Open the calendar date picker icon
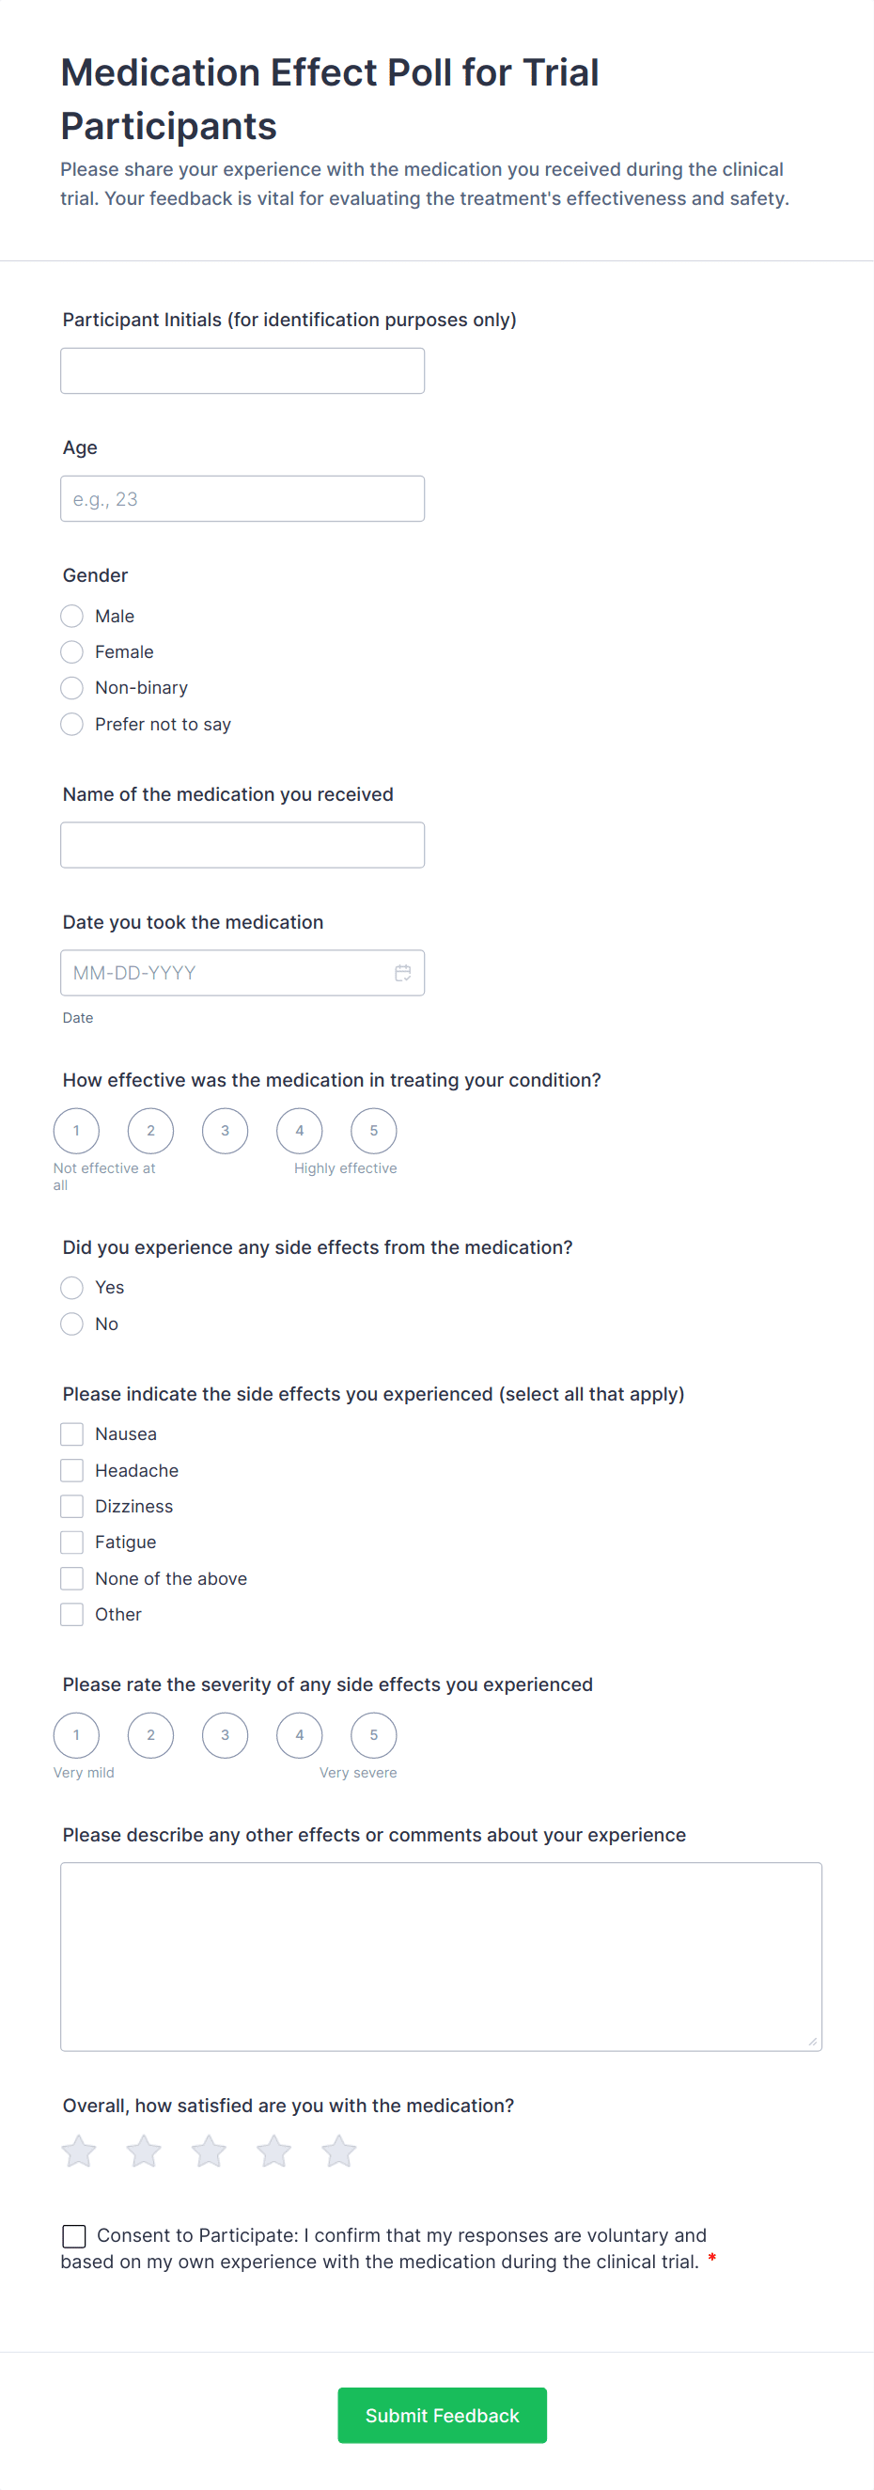The image size is (874, 2490). (x=402, y=973)
